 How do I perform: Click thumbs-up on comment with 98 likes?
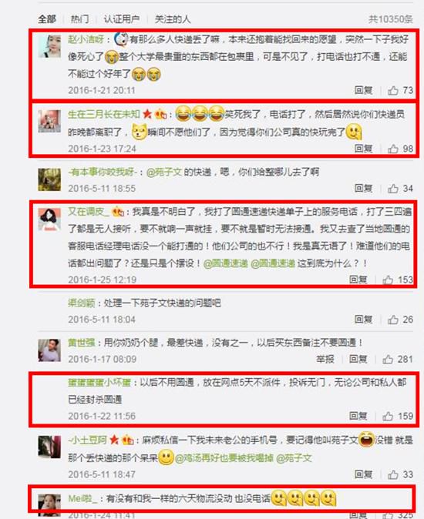pos(393,149)
